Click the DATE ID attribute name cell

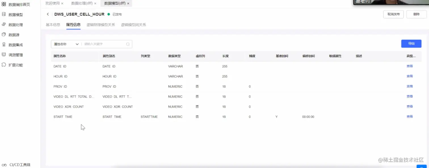60,66
